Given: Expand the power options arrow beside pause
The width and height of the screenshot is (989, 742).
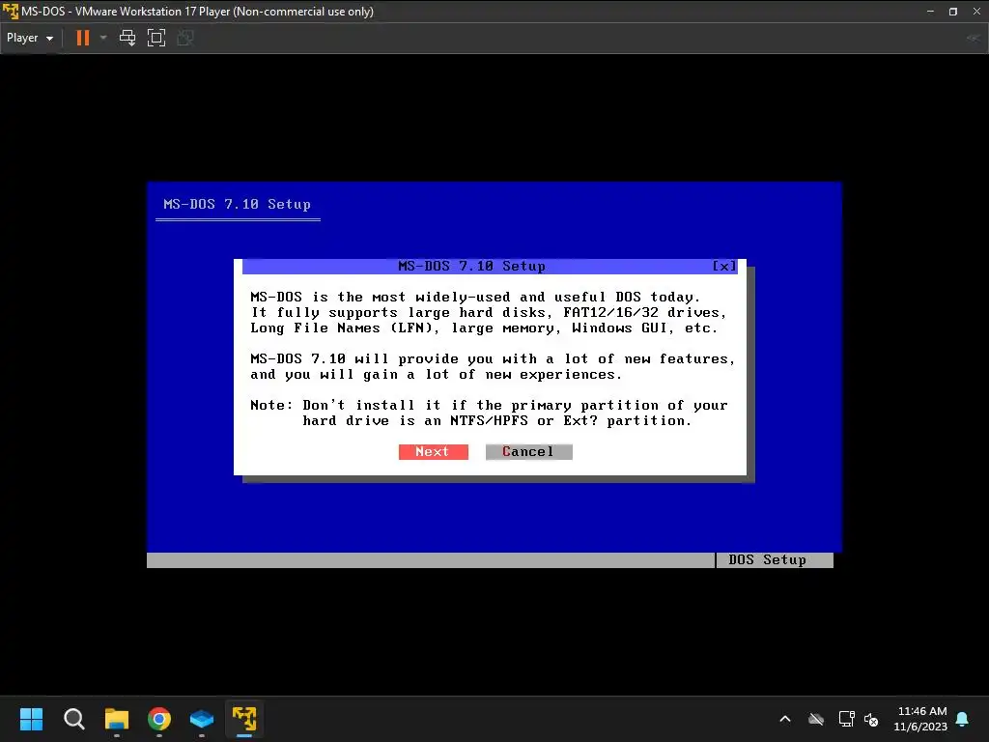Looking at the screenshot, I should 103,38.
